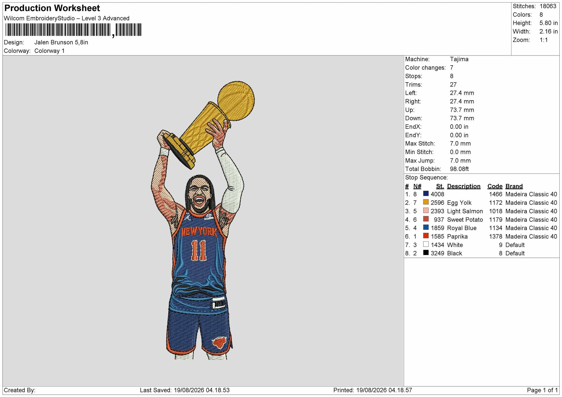
Task: Select the "EndY:" label
Action: point(413,135)
